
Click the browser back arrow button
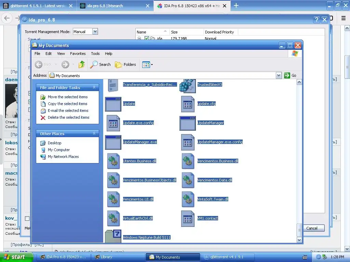[x=7, y=18]
